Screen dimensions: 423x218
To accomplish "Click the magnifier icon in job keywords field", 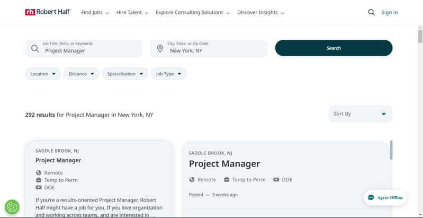I will point(35,49).
